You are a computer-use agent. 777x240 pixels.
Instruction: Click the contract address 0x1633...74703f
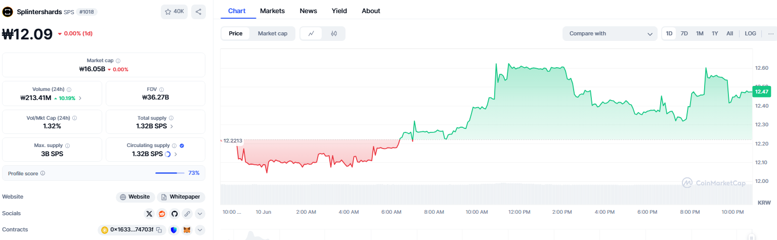(132, 230)
